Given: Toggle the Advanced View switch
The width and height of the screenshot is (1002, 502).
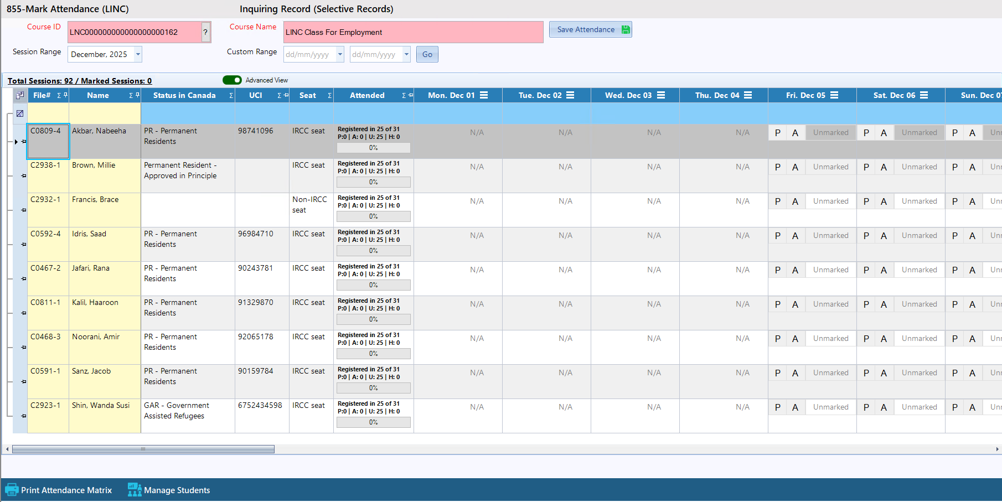Looking at the screenshot, I should coord(232,80).
